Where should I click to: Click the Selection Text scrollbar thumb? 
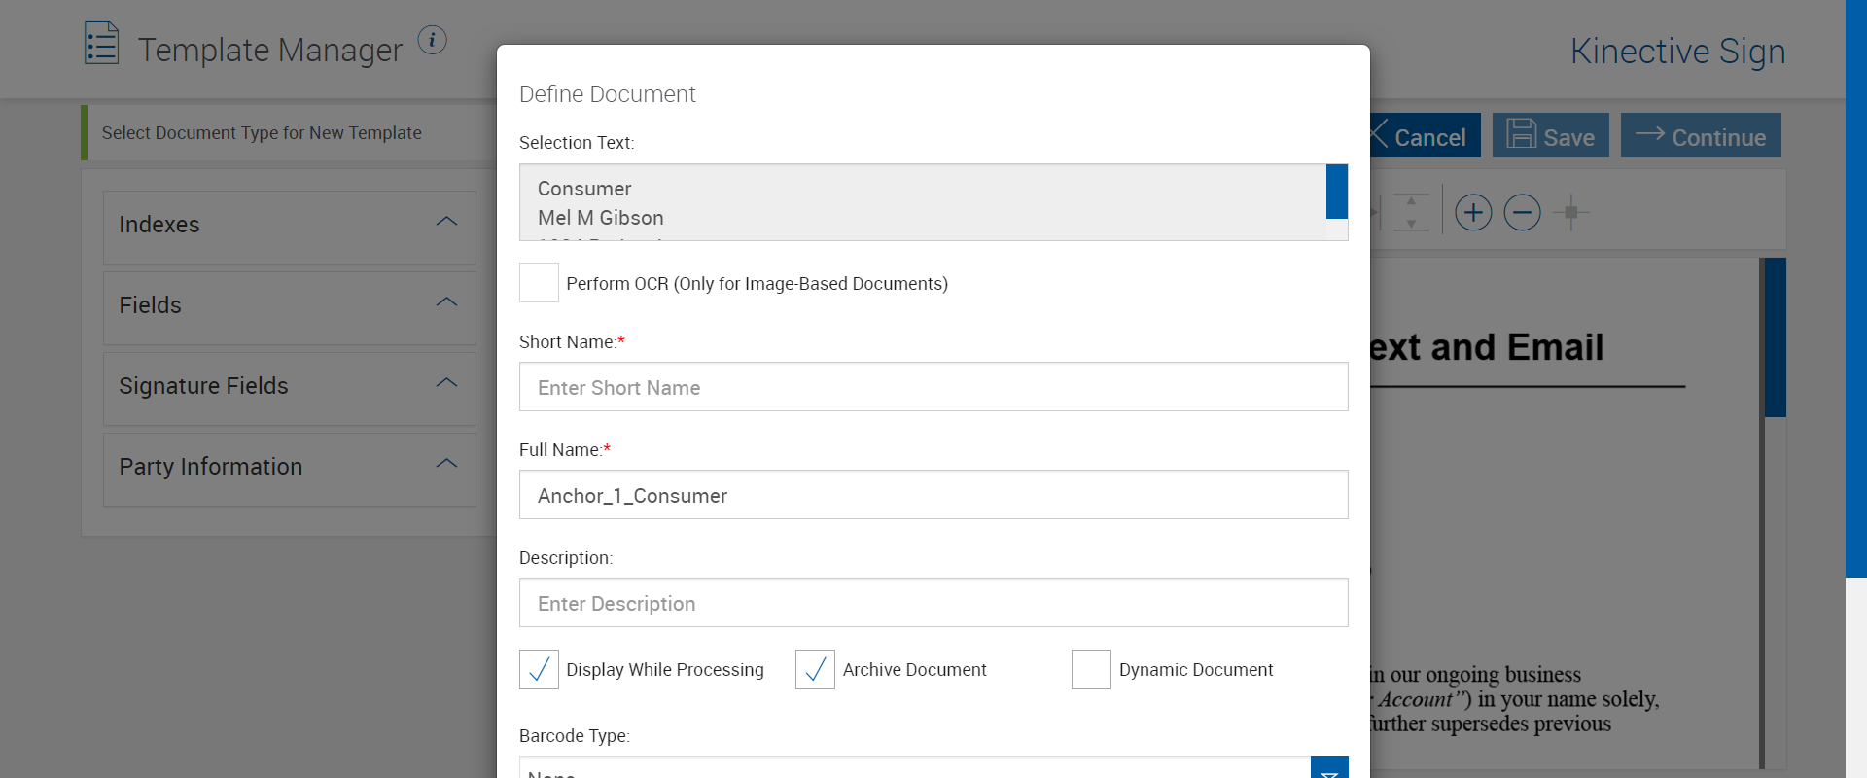tap(1336, 192)
